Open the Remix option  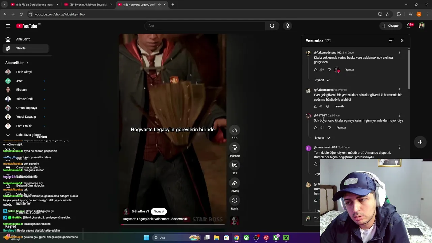pyautogui.click(x=235, y=200)
